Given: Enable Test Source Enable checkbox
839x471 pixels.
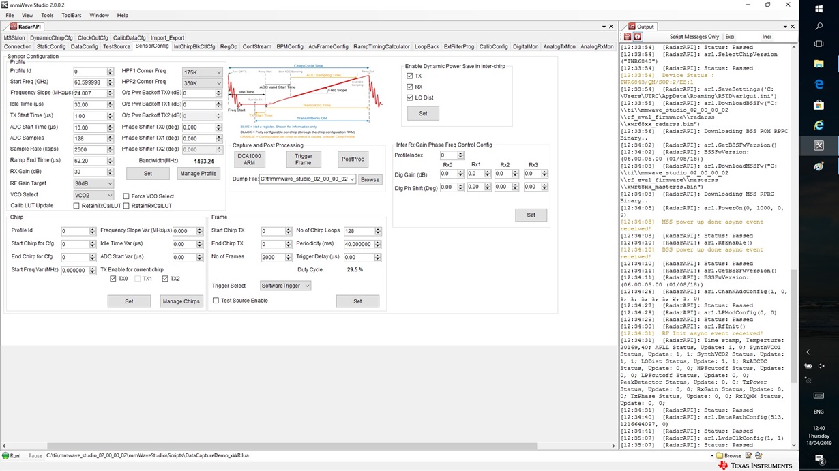Looking at the screenshot, I should (216, 301).
